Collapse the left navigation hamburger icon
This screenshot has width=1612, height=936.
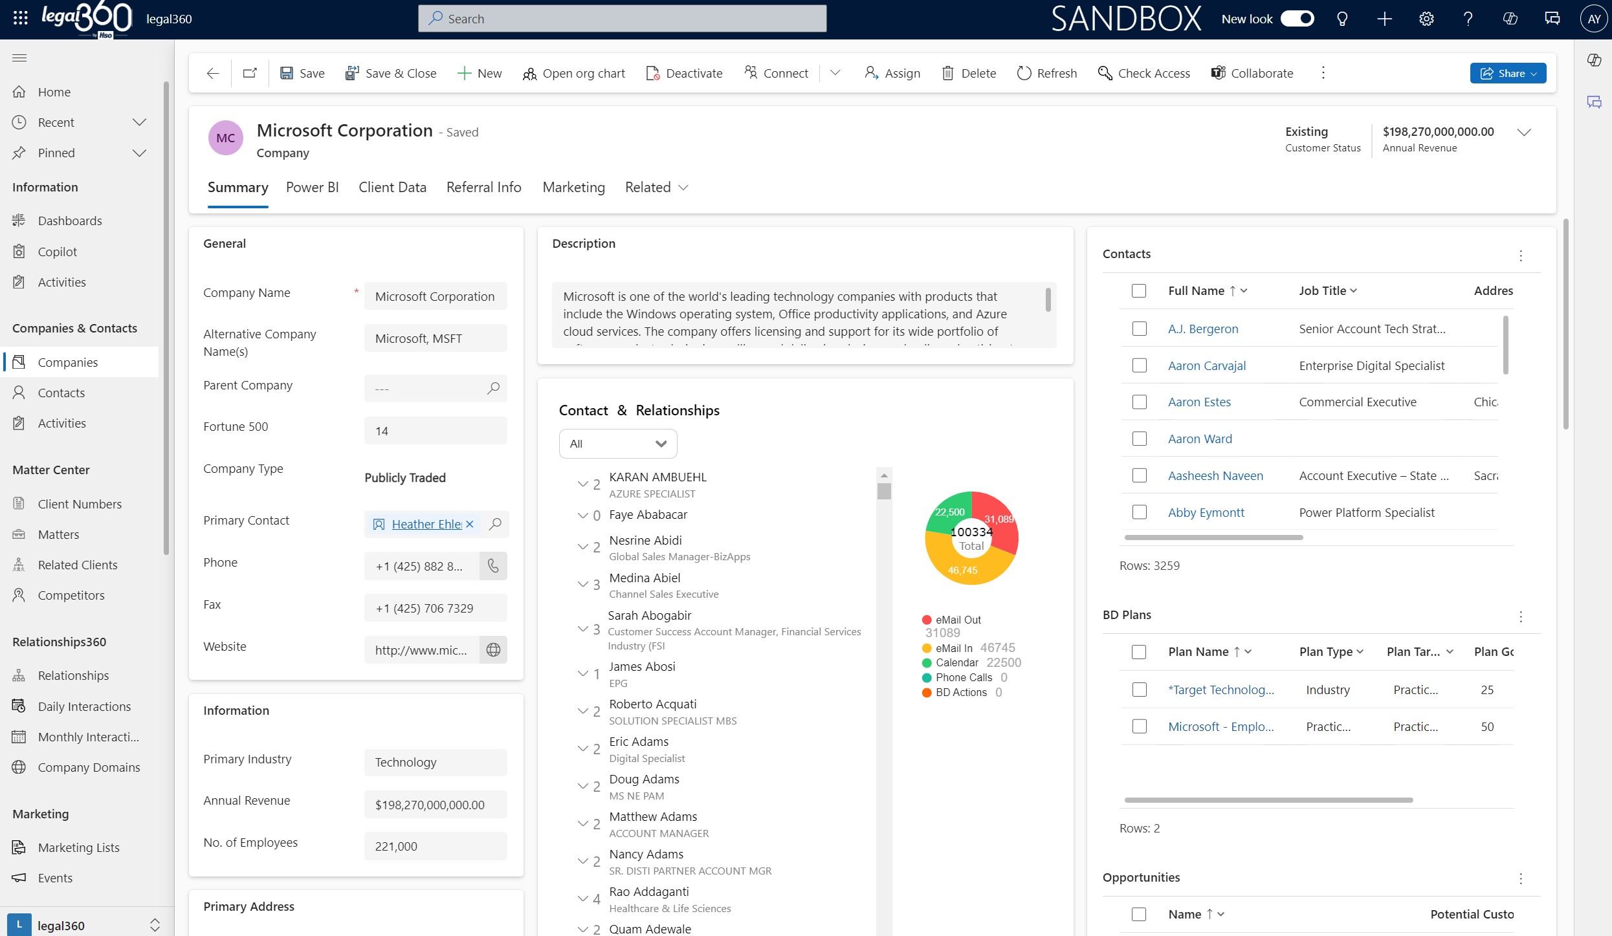[x=19, y=58]
